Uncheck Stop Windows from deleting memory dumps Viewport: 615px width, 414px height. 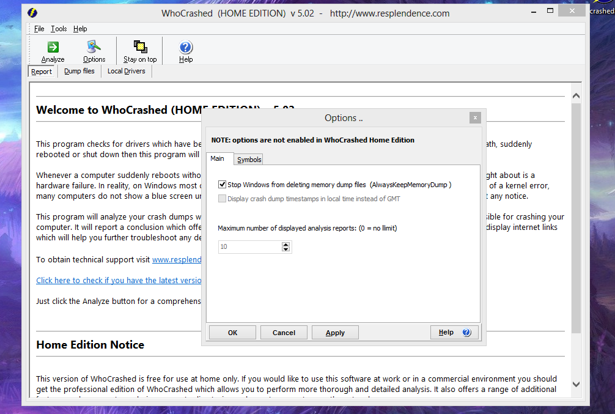click(x=222, y=184)
